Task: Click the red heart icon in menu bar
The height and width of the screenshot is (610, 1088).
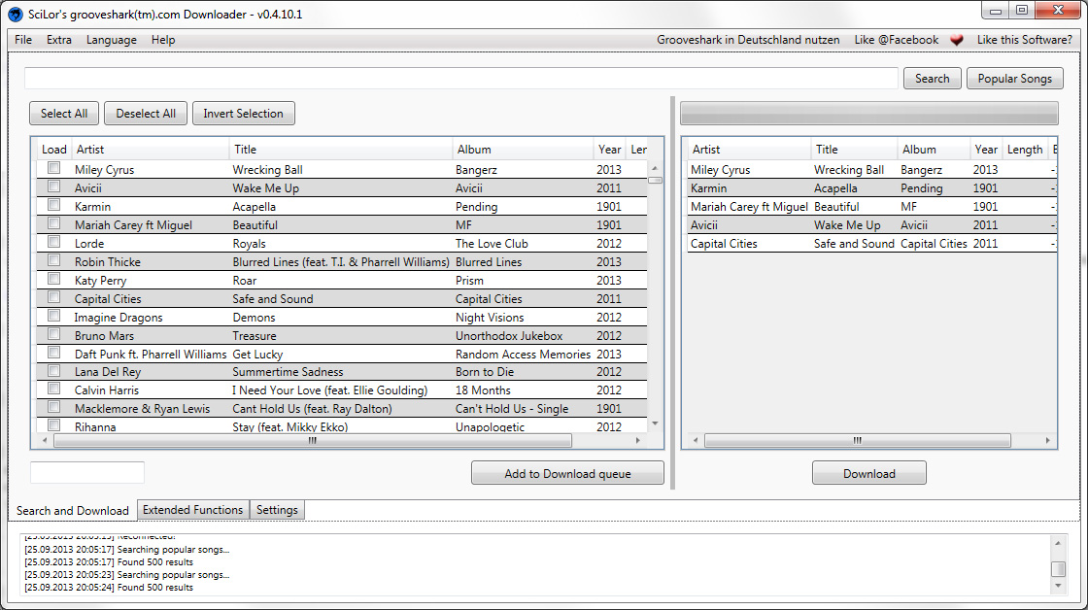Action: [957, 40]
